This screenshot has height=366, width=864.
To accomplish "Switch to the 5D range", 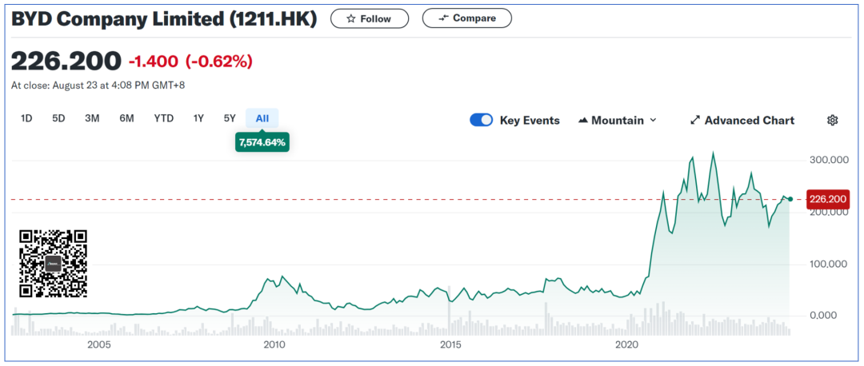I will (x=58, y=118).
